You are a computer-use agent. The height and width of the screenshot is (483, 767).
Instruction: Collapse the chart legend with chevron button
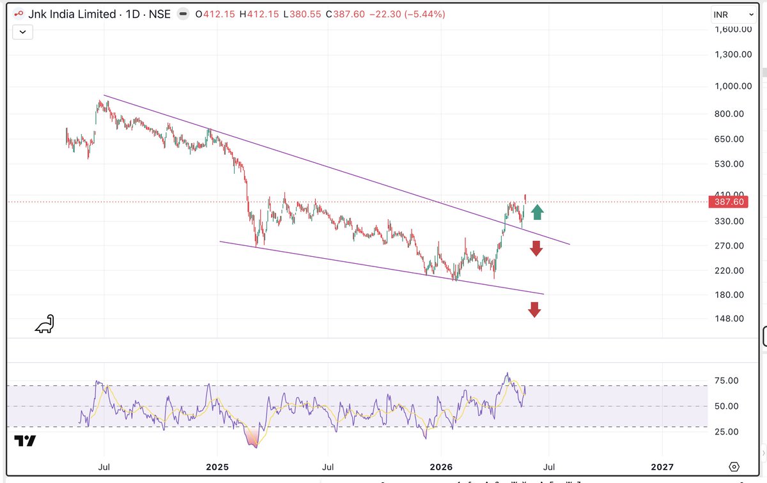pyautogui.click(x=23, y=31)
